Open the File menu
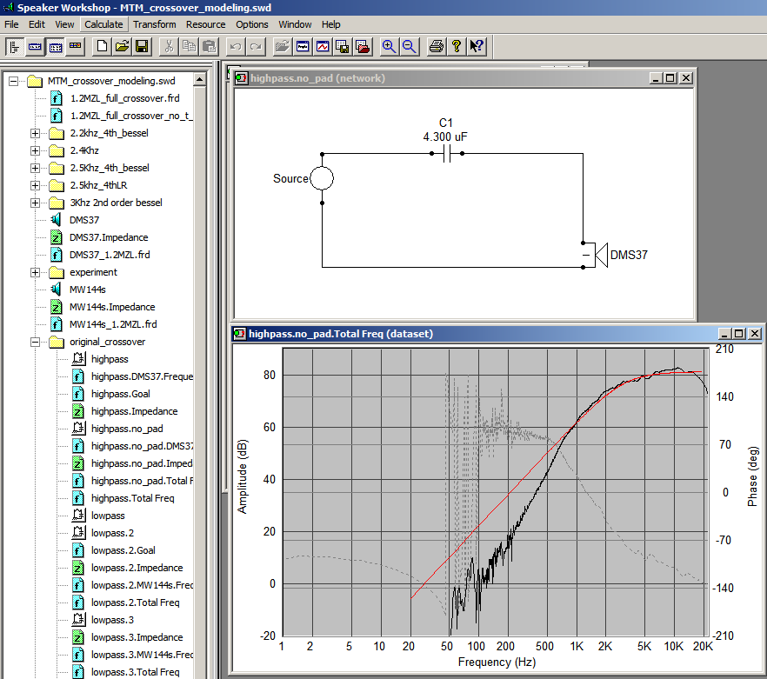This screenshot has width=767, height=679. click(11, 24)
